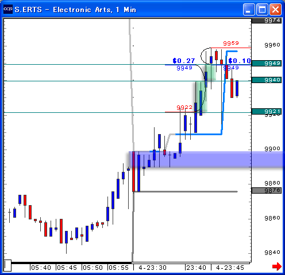The image size is (285, 275).
Task: Select the green 9940 price-scale marker
Action: [x=267, y=80]
